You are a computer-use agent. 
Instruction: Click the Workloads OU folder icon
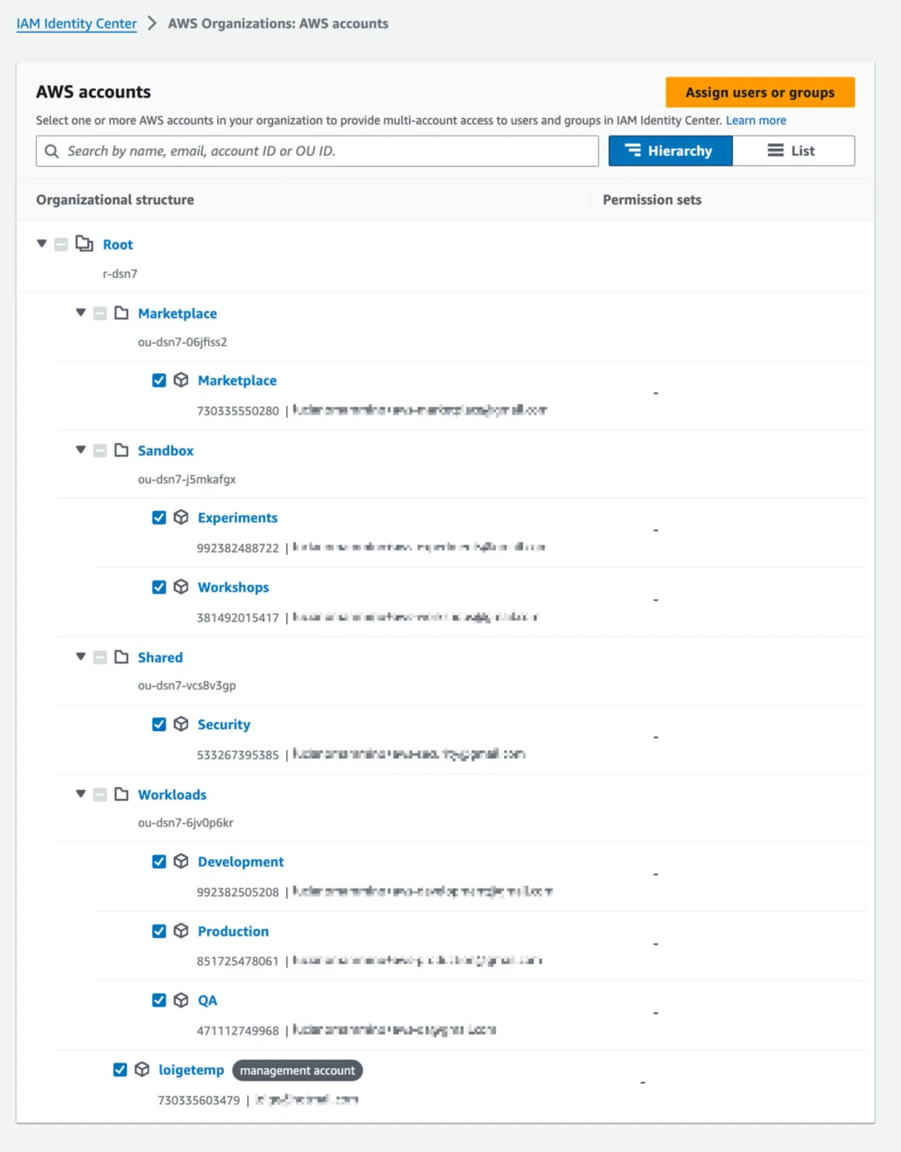coord(122,795)
